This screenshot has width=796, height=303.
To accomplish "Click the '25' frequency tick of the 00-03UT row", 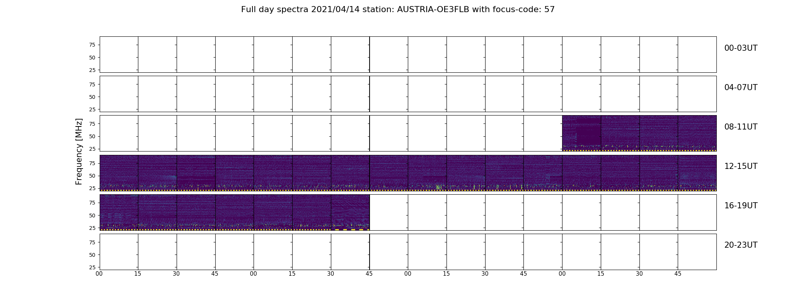I will (92, 70).
